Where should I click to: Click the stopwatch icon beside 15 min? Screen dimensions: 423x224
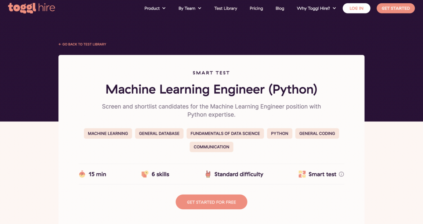82,174
